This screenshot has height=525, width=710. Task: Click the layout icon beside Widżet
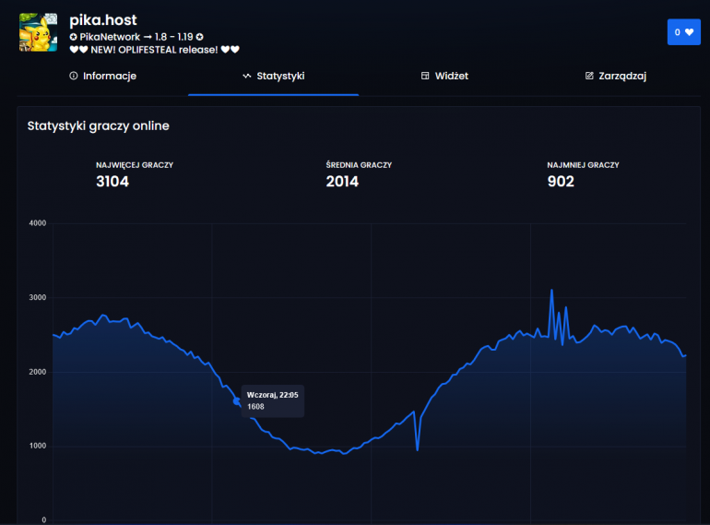(425, 76)
